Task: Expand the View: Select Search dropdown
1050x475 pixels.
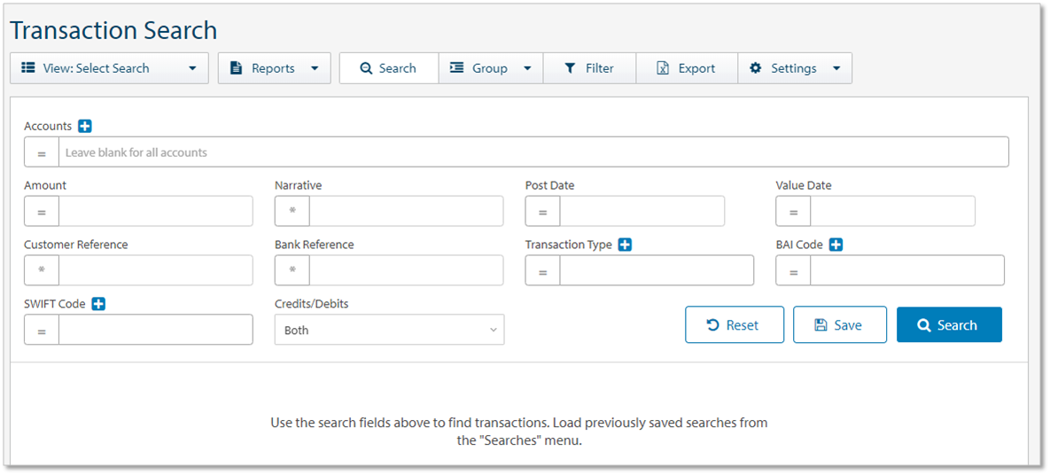Action: pyautogui.click(x=109, y=68)
